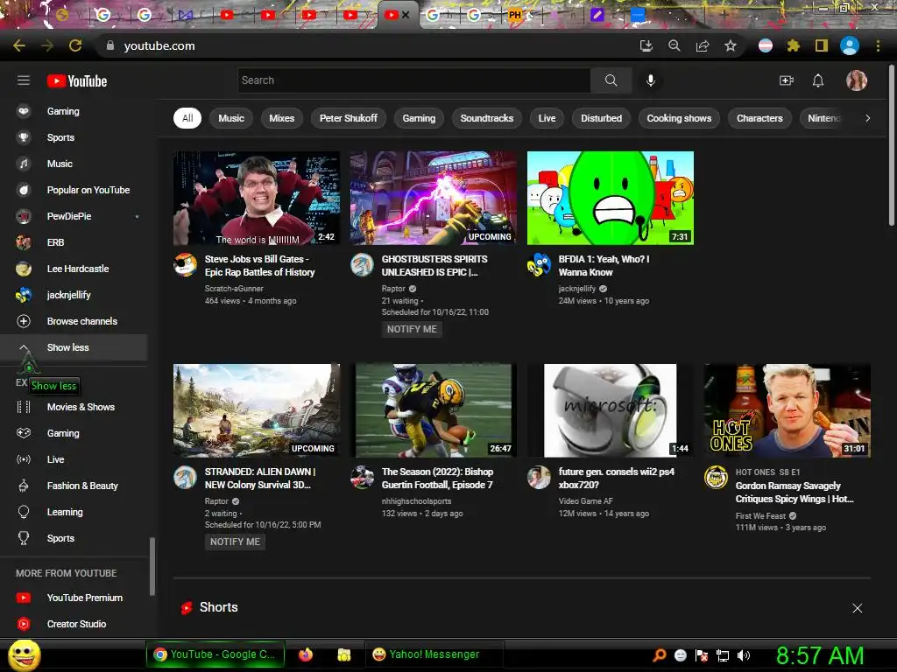Open Gordon Ramsay Hot Ones video title

[x=794, y=492]
